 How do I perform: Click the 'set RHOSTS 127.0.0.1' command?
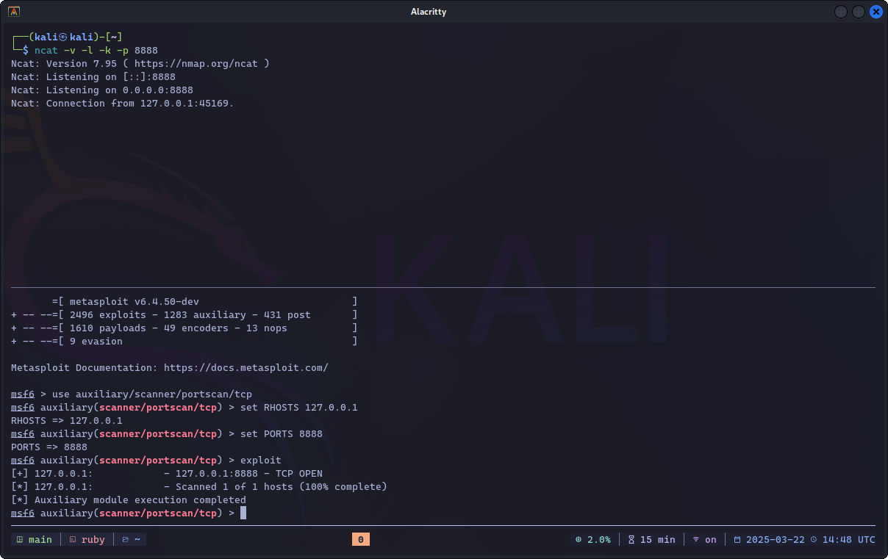(x=299, y=407)
